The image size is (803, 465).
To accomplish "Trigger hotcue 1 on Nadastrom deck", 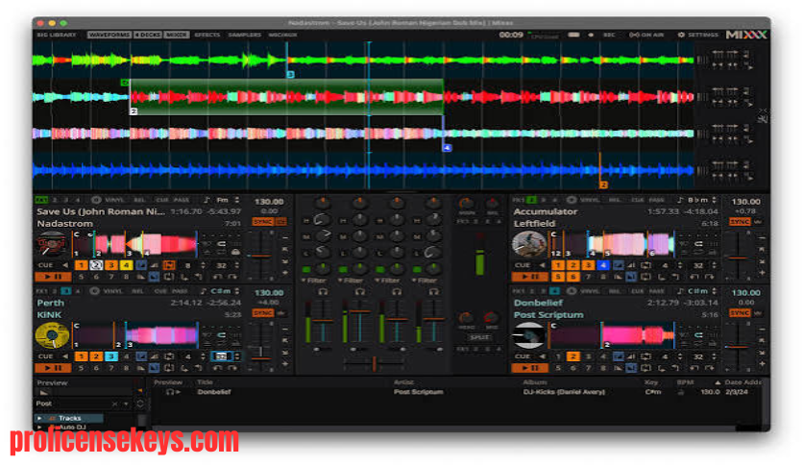I will tap(81, 265).
